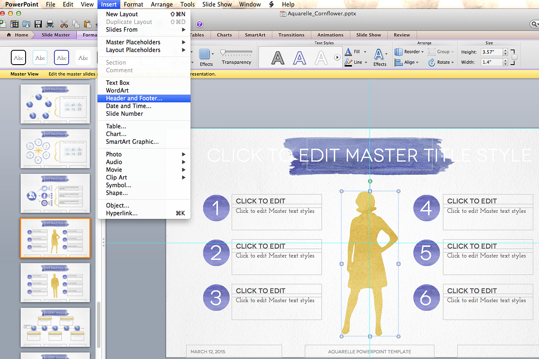Viewport: 539px width, 359px height.
Task: Choose the white faded A text style
Action: click(x=321, y=57)
